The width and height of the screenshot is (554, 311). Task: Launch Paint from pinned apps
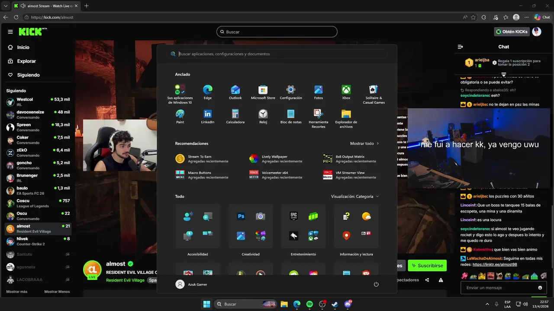180,116
